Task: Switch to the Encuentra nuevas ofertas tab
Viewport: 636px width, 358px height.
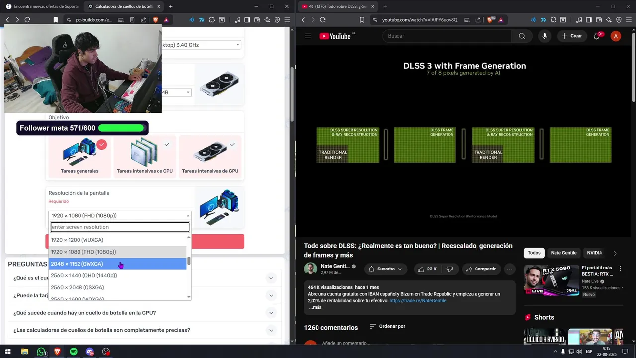Action: 42,6
